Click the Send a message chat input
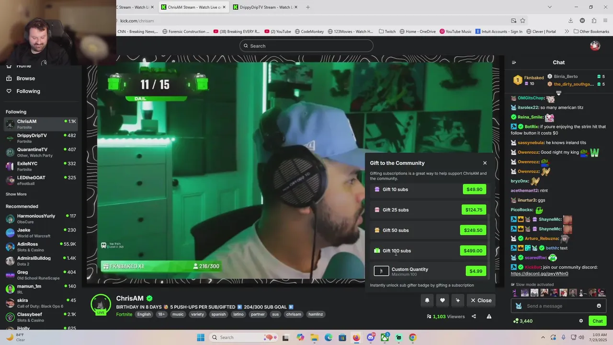Viewport: 613px width, 345px height. pyautogui.click(x=558, y=306)
